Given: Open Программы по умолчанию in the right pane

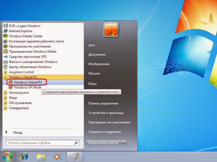Looking at the screenshot, I should (109, 122).
